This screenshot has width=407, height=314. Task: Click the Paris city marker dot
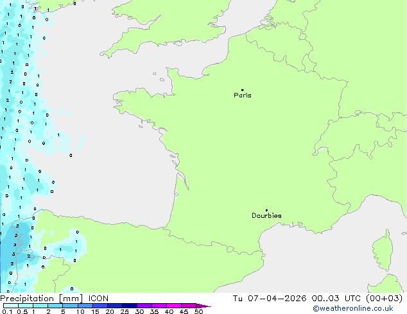(x=243, y=90)
